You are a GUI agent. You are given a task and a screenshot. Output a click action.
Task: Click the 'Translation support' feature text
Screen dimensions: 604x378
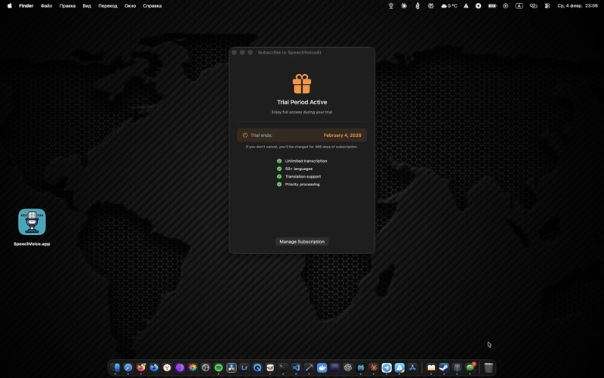[x=303, y=176]
